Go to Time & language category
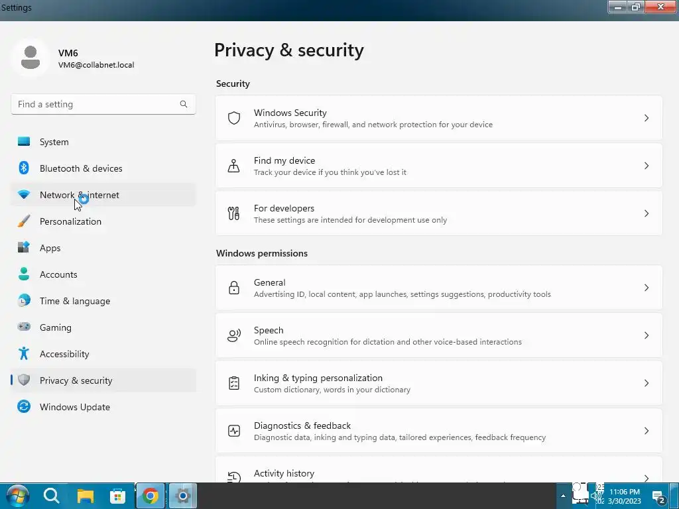The image size is (679, 509). pyautogui.click(x=103, y=301)
